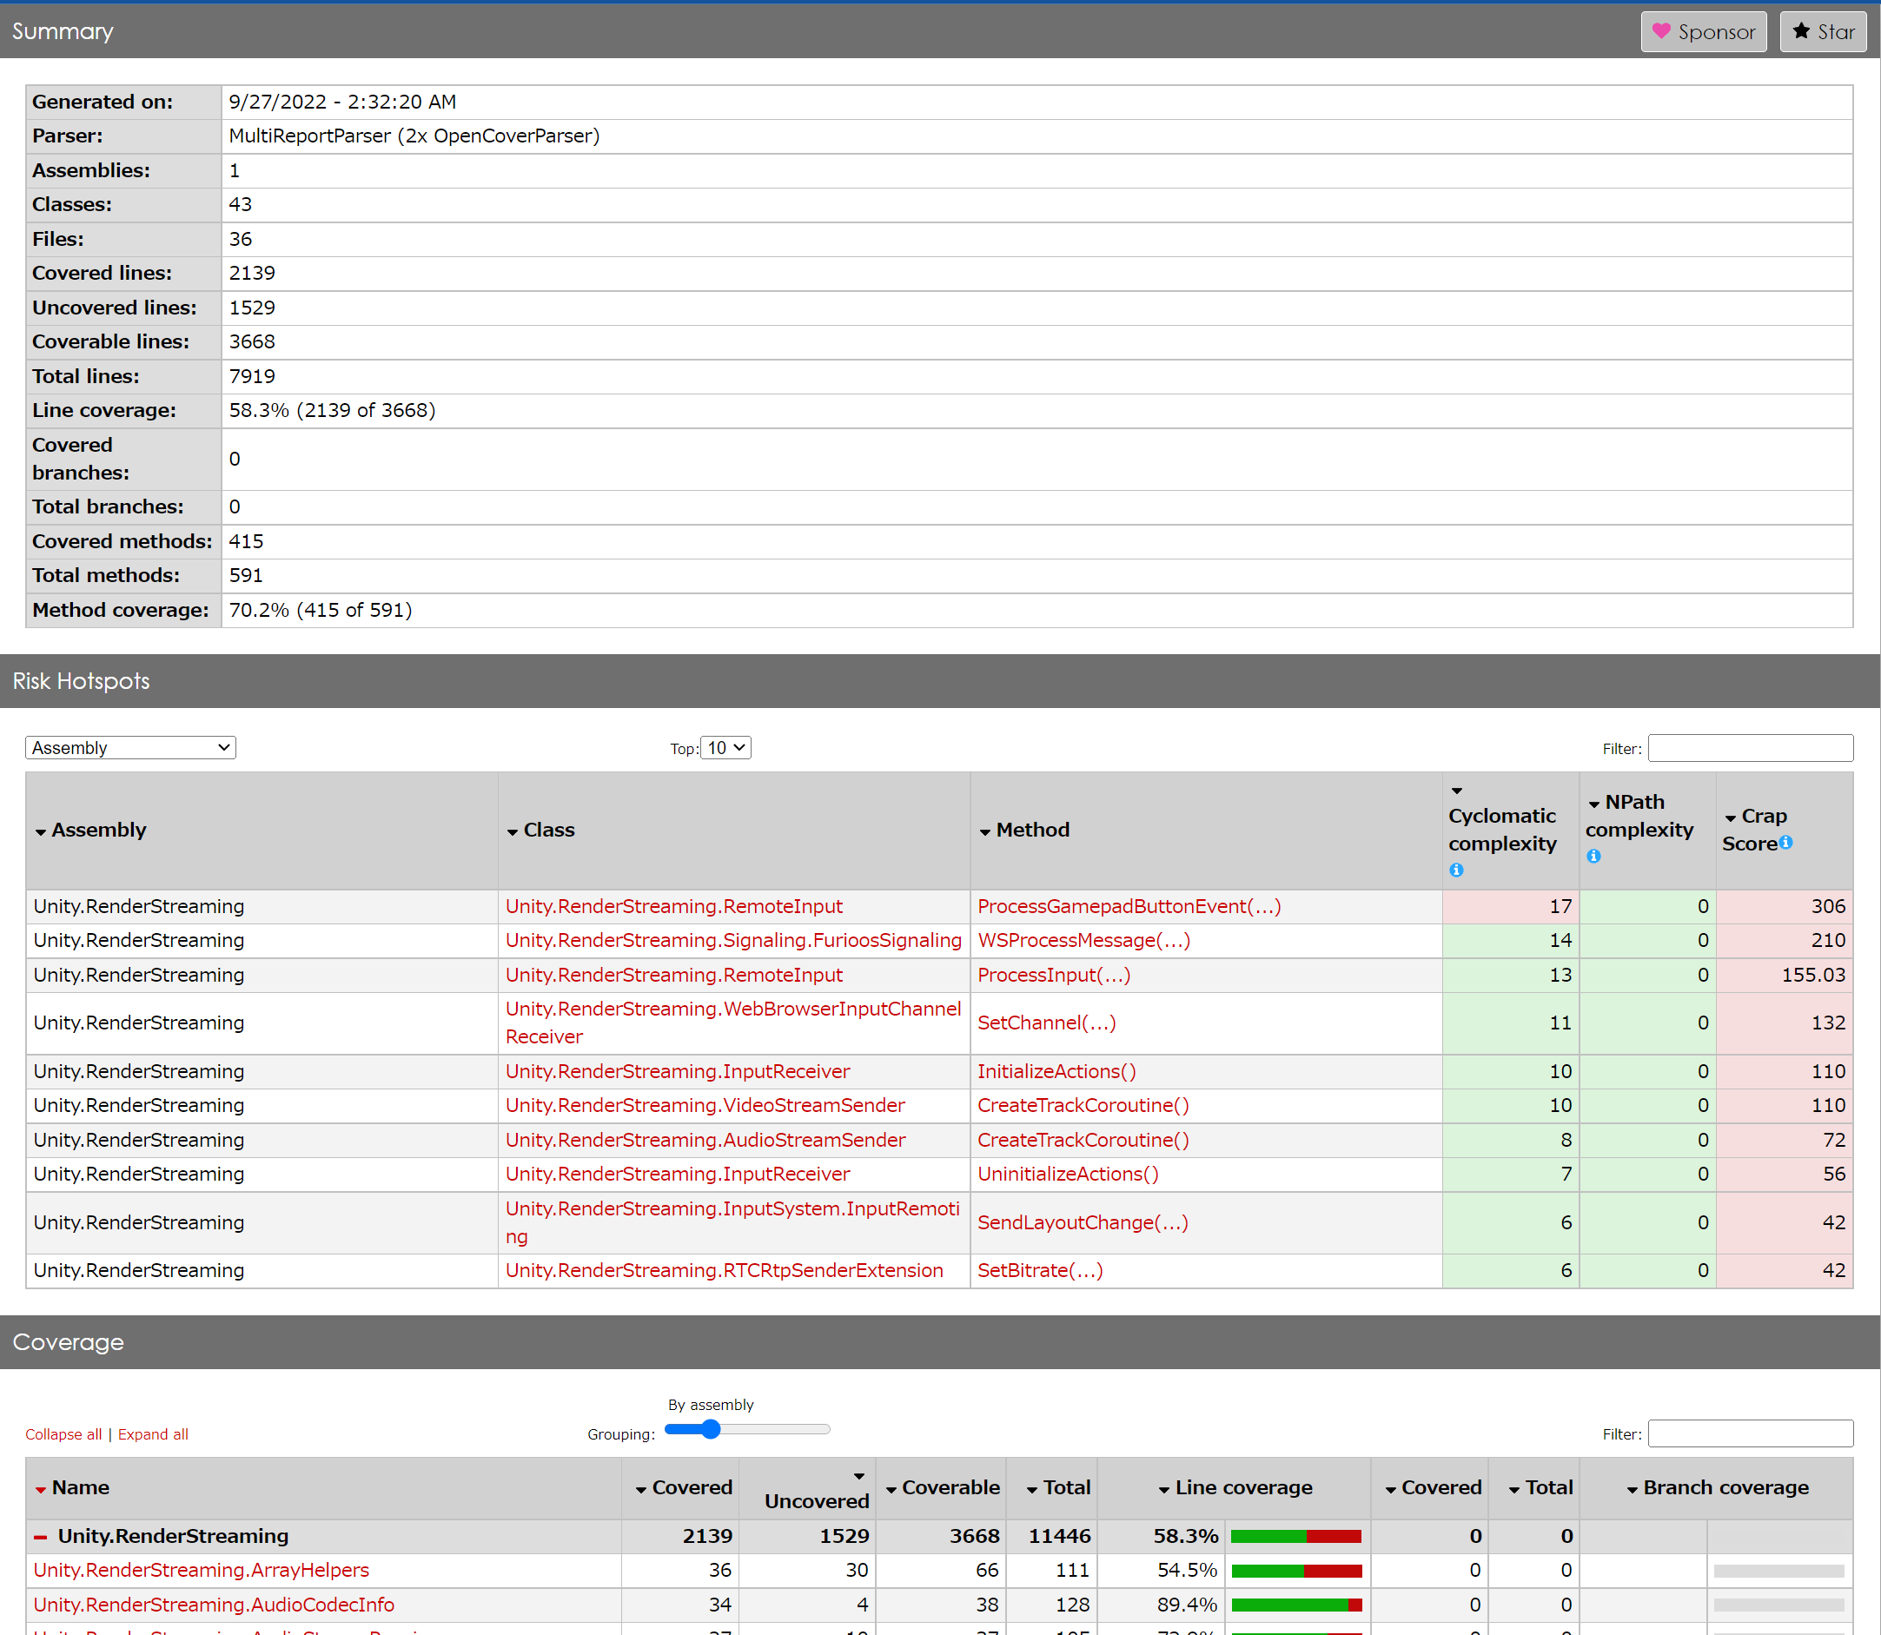Click Collapse all link
Image resolution: width=1881 pixels, height=1635 pixels.
63,1435
